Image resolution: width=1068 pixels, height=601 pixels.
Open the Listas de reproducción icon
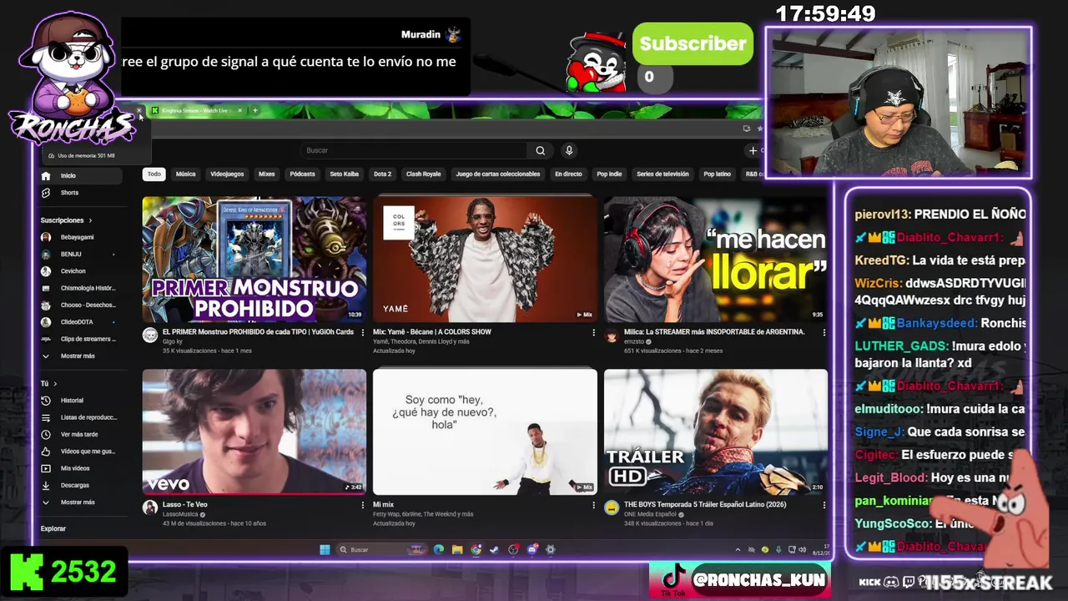(46, 417)
